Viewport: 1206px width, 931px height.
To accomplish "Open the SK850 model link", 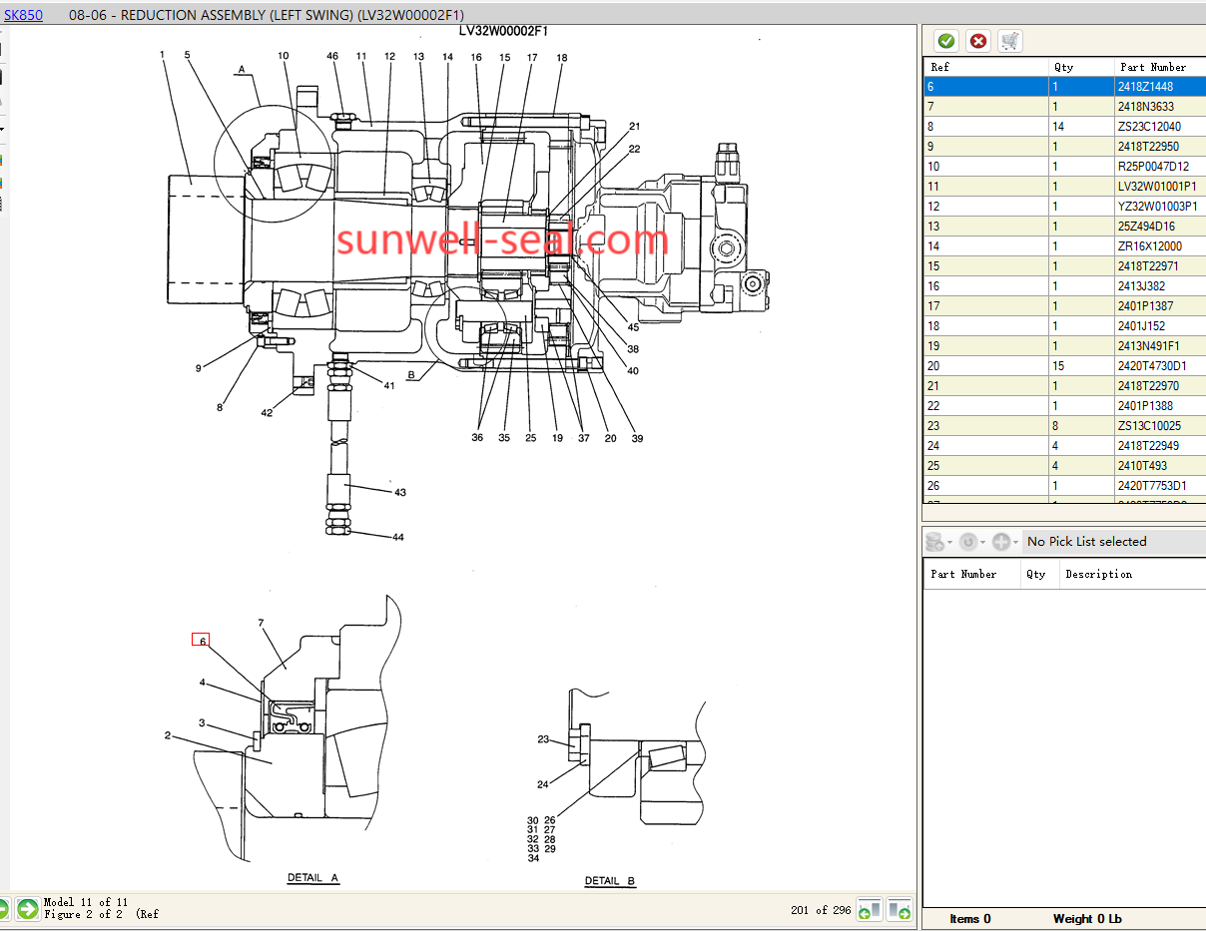I will (x=23, y=15).
